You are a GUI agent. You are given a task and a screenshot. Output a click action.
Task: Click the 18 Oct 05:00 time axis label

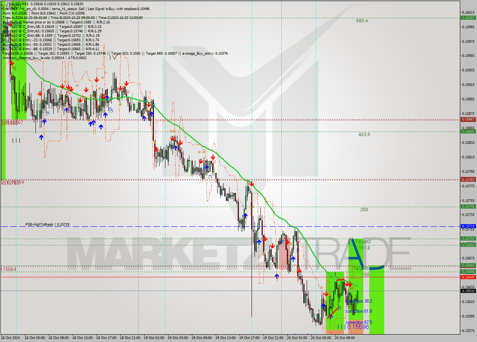[x=34, y=338]
